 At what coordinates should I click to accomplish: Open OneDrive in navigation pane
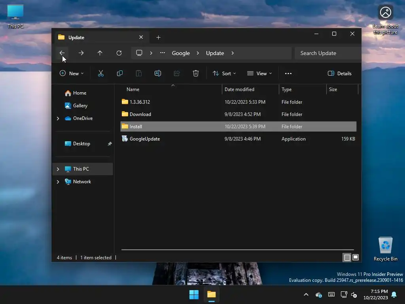click(x=83, y=118)
